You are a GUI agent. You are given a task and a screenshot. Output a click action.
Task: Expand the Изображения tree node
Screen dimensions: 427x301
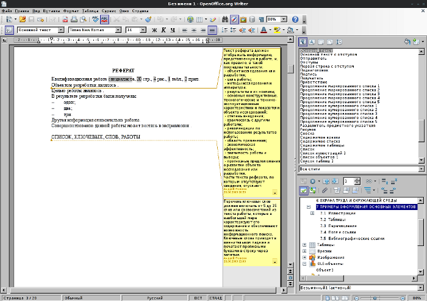304,258
